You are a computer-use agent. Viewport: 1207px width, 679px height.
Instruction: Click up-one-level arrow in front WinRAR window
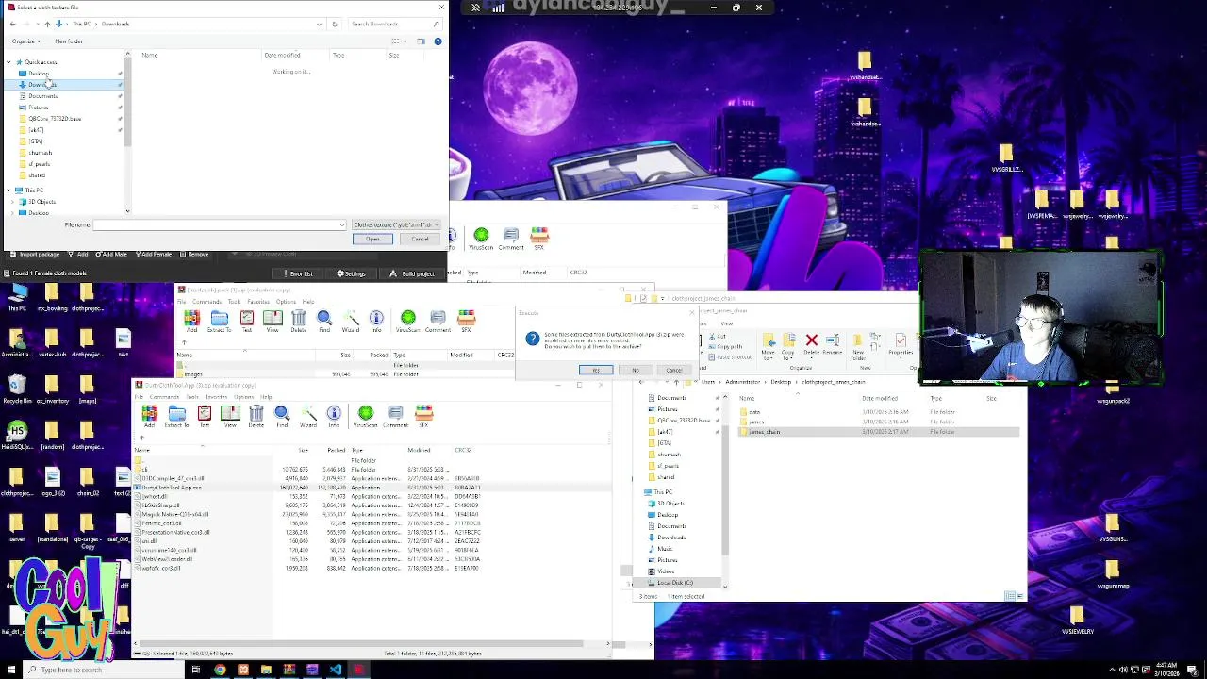tap(141, 438)
